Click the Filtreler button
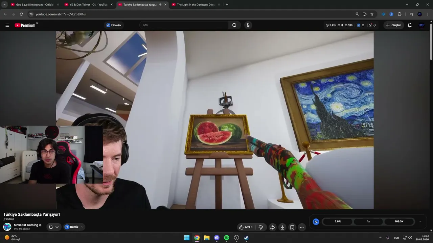 pyautogui.click(x=114, y=25)
